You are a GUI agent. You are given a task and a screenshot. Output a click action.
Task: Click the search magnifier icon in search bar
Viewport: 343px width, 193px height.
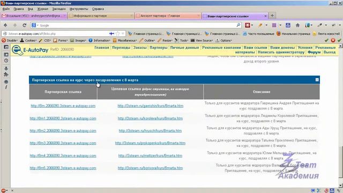point(238,25)
